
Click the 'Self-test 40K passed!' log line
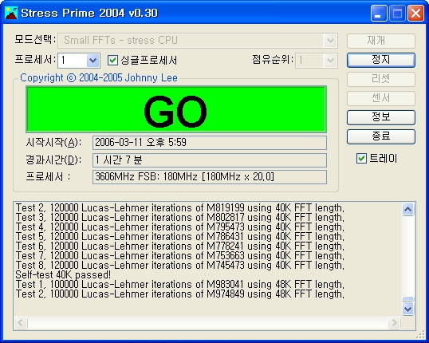pos(63,274)
